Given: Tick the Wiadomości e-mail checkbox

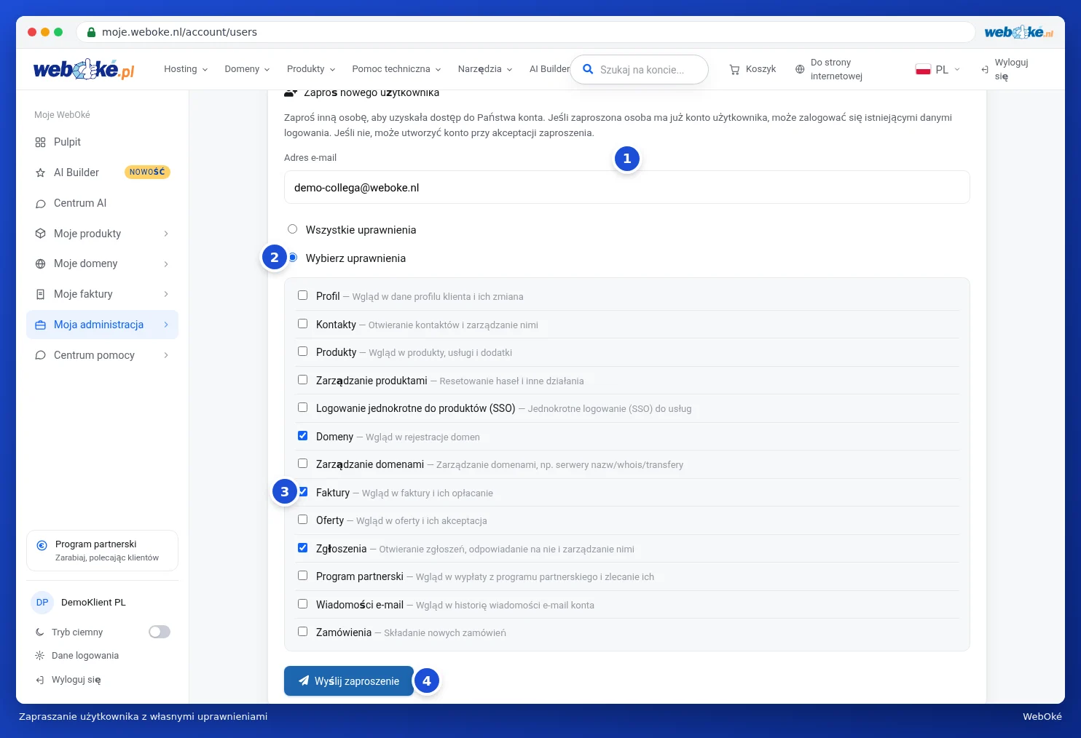Looking at the screenshot, I should [x=302, y=604].
